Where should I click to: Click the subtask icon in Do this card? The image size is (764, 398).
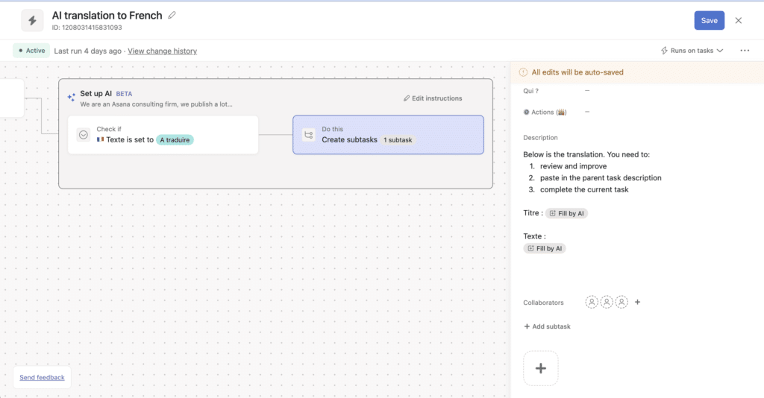click(308, 135)
